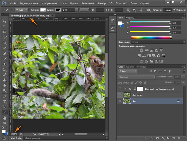Image resolution: width=187 pixels, height=141 pixels.
Task: Activate the Hand tool
Action: coord(5,118)
